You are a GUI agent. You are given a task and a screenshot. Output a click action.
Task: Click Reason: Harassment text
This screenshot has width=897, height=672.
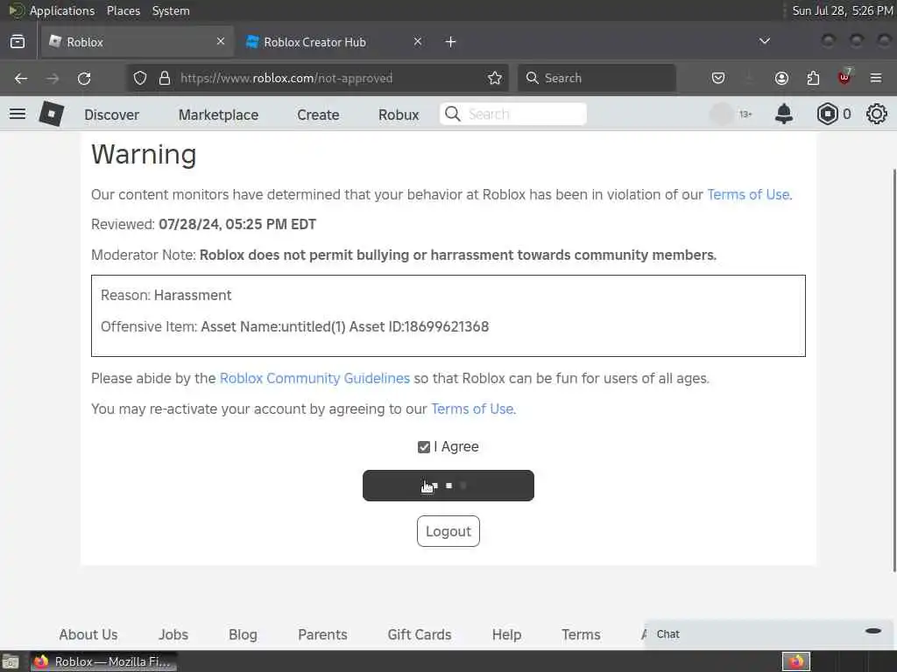click(x=166, y=296)
